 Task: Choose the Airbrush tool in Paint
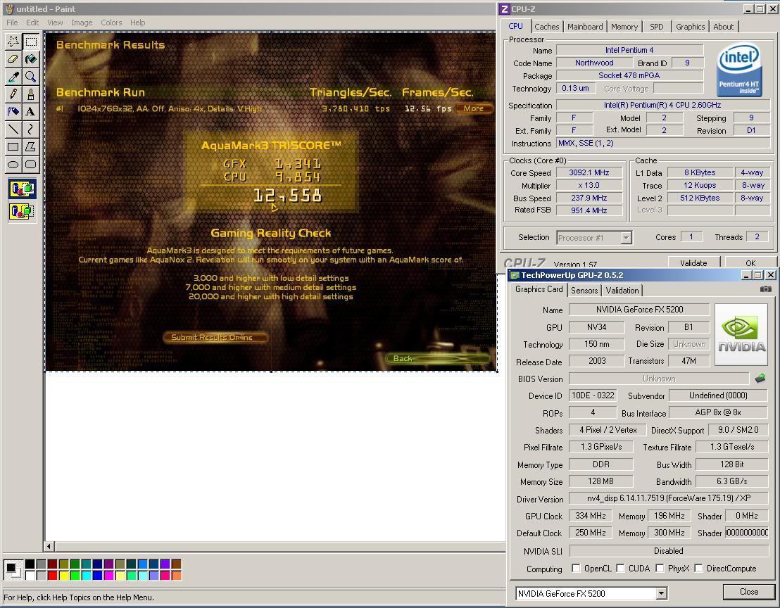tap(13, 111)
